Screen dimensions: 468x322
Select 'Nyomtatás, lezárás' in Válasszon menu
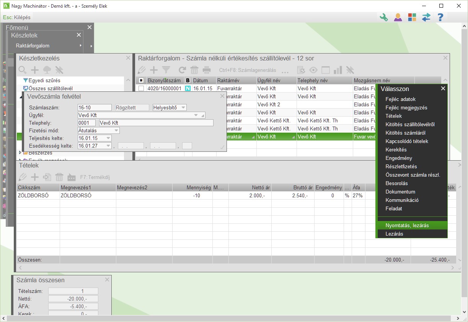point(407,225)
